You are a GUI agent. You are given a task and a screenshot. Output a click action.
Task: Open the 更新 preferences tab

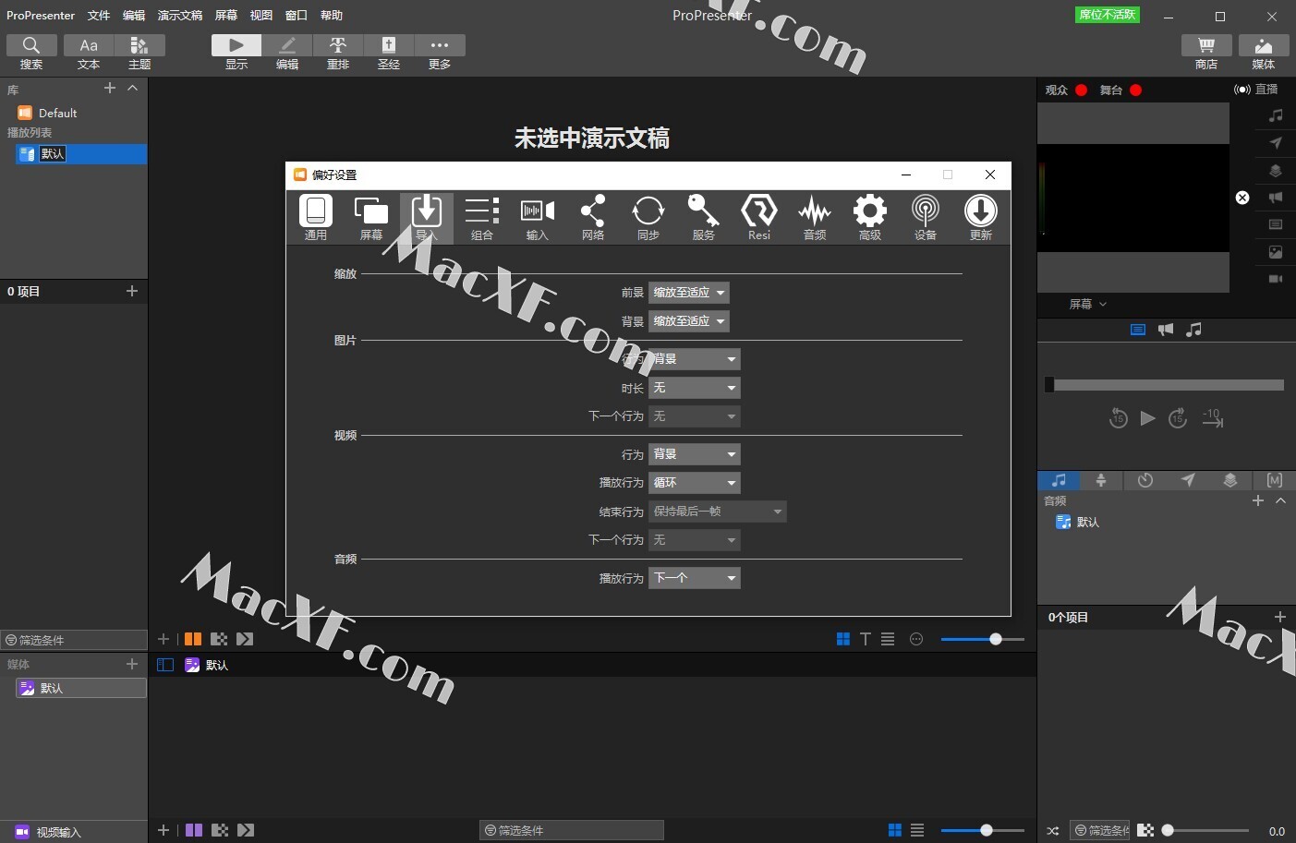(981, 218)
